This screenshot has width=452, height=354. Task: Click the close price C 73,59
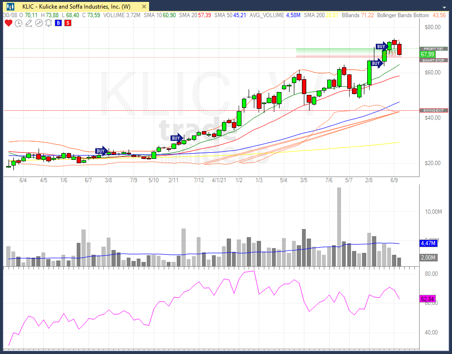pos(91,15)
